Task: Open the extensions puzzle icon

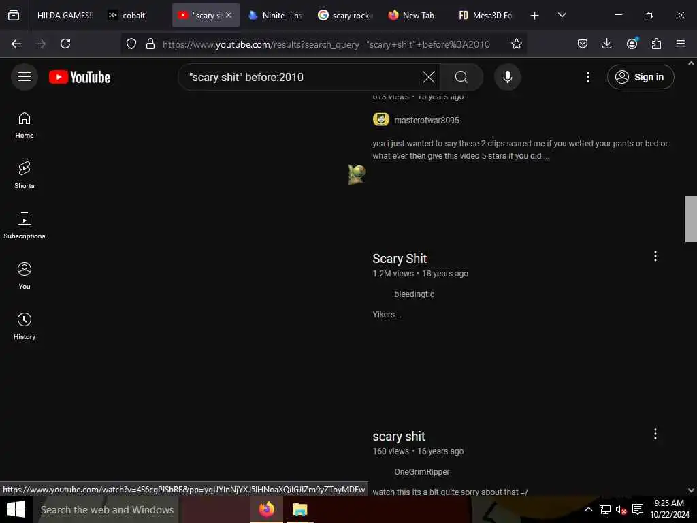Action: (656, 44)
